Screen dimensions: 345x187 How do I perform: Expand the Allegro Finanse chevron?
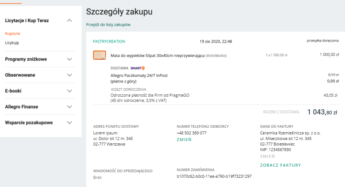tap(69, 107)
